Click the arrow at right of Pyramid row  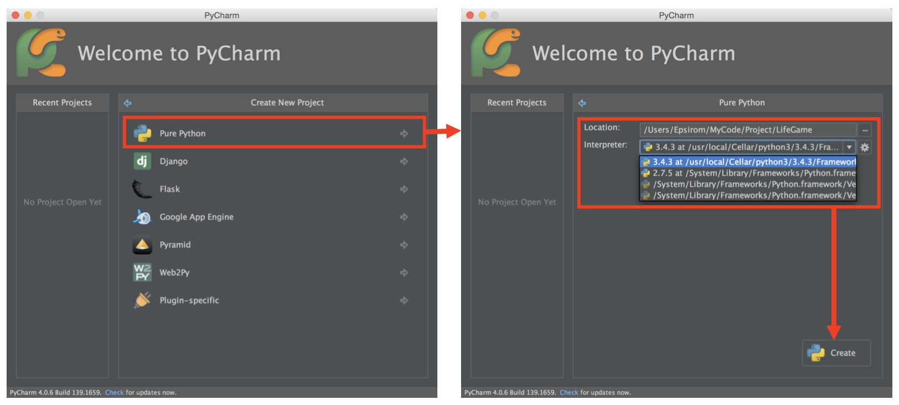pos(404,244)
